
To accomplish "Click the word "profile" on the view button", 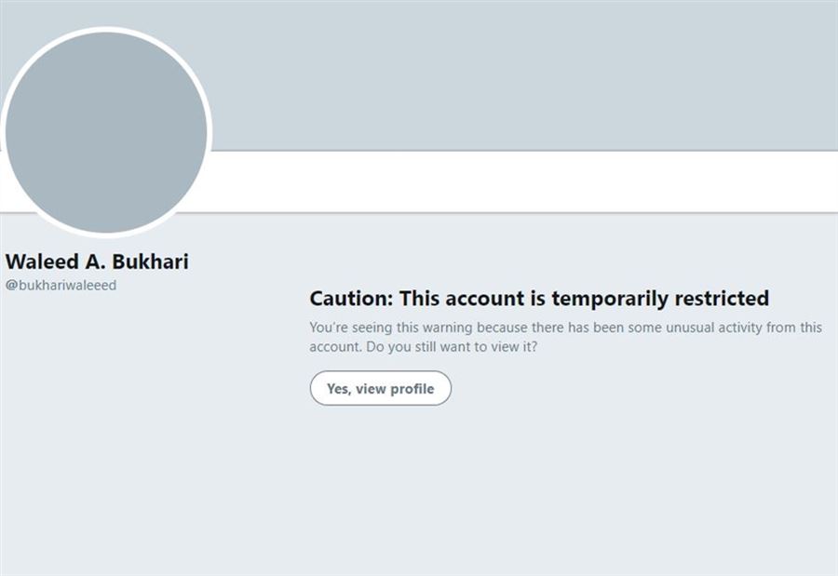I will coord(412,389).
